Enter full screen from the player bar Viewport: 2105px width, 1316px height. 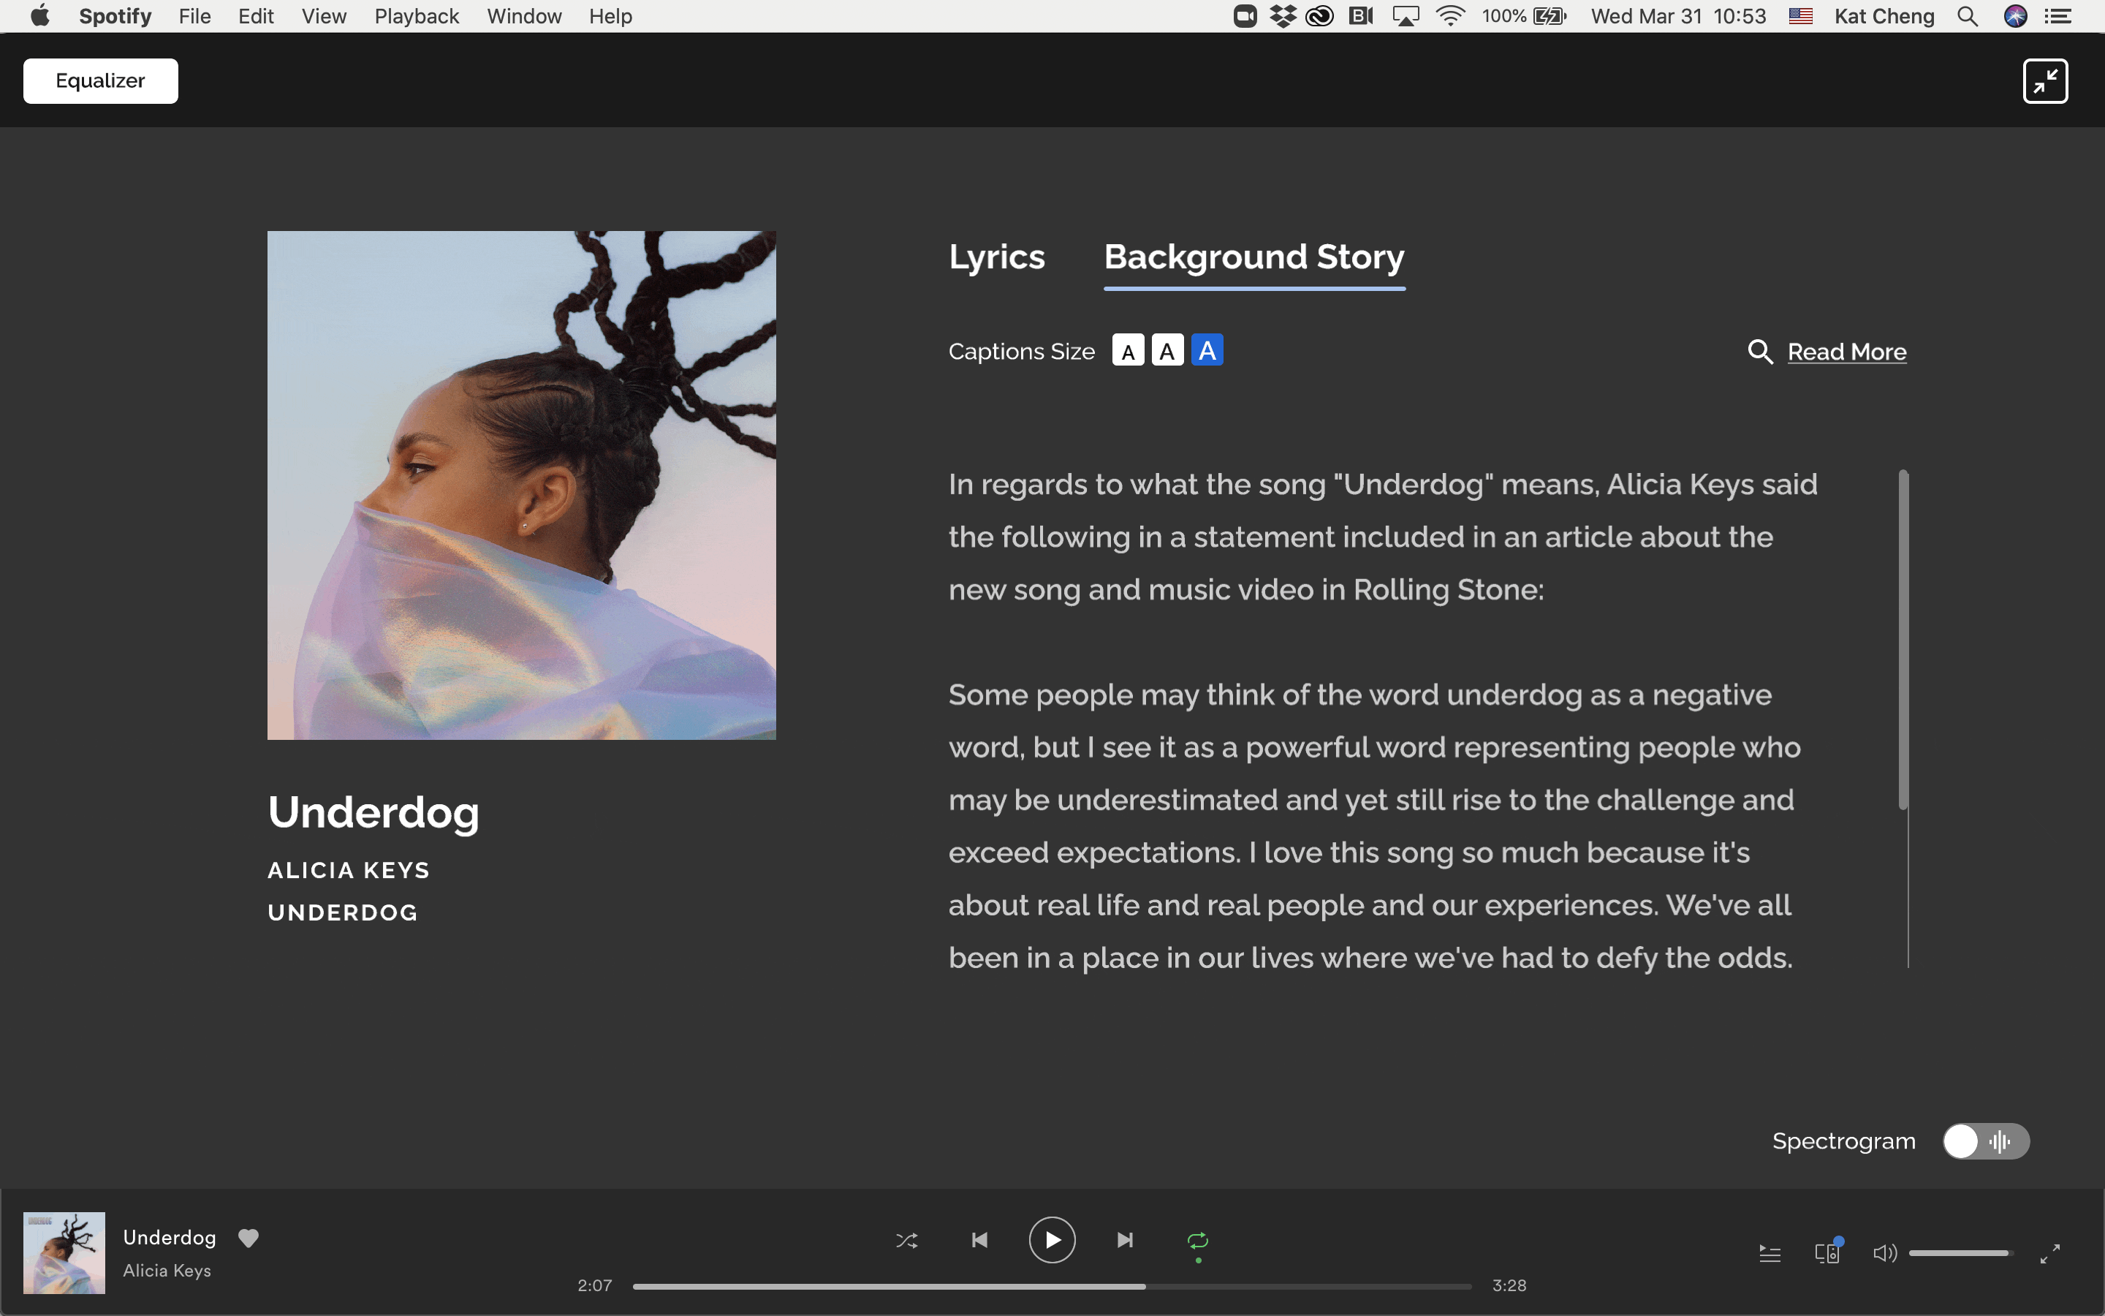(2050, 1253)
